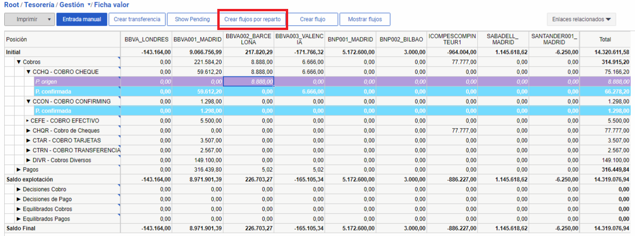The image size is (635, 236).
Task: Expand the Equilibrados Pagos row
Action: pyautogui.click(x=19, y=219)
